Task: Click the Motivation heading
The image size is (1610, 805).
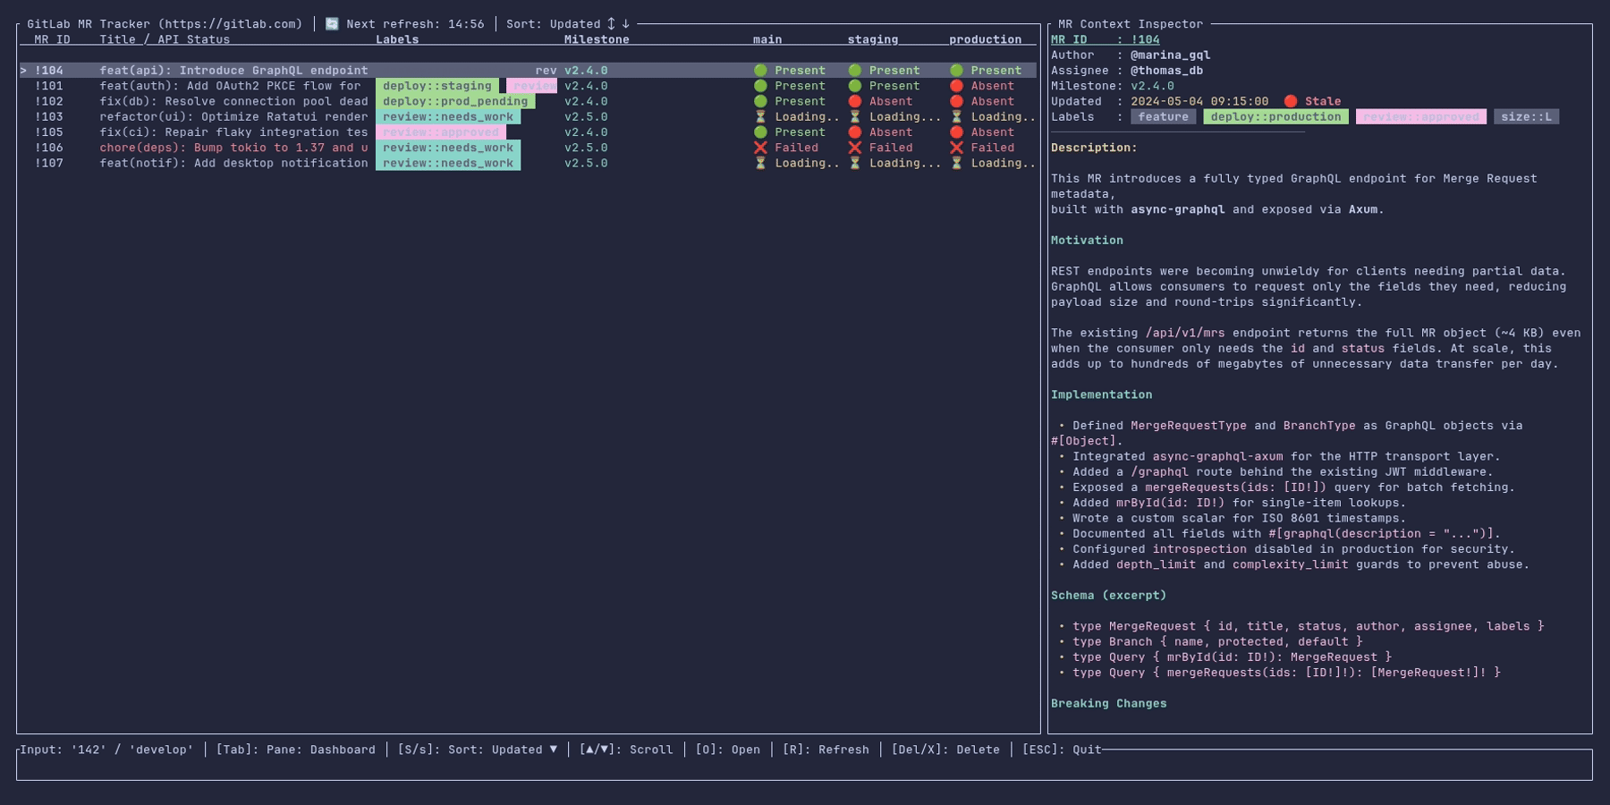Action: 1087,241
